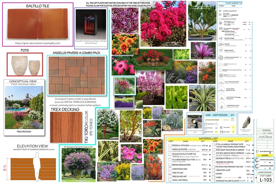Image resolution: width=276 pixels, height=184 pixels.
Task: Check the Brown Medium Bark box
Action: coord(170,165)
